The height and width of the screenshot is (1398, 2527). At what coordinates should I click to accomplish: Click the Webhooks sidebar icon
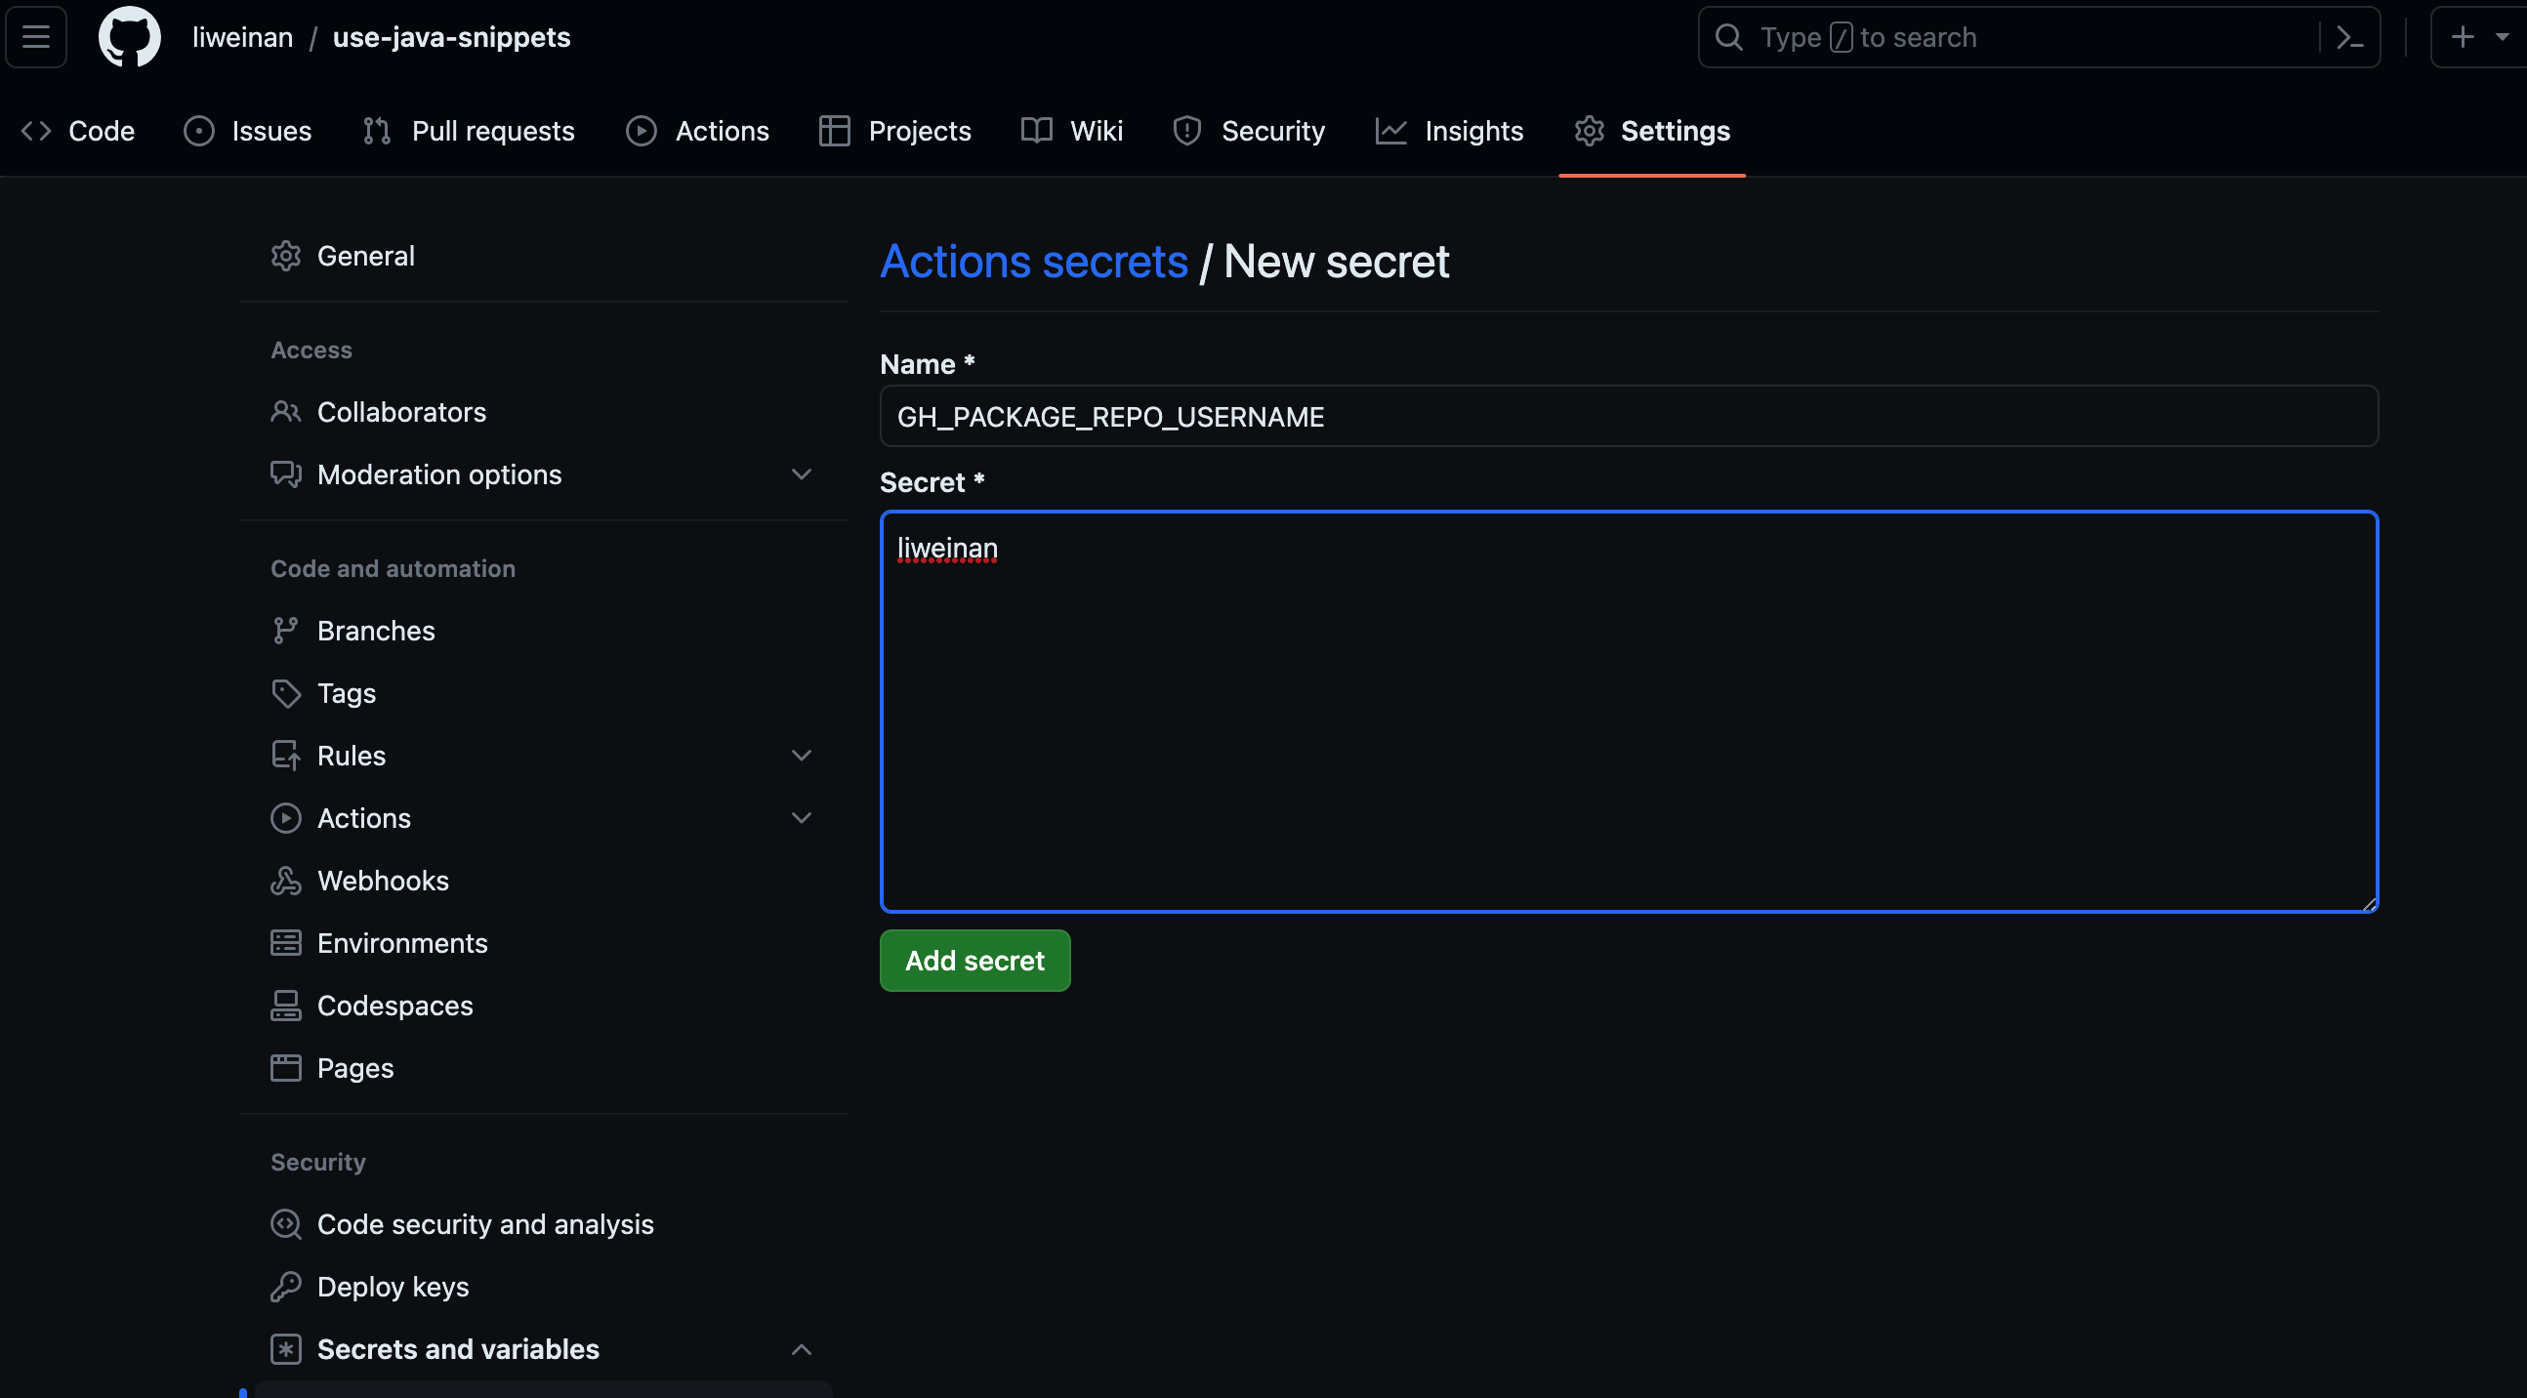[x=285, y=881]
